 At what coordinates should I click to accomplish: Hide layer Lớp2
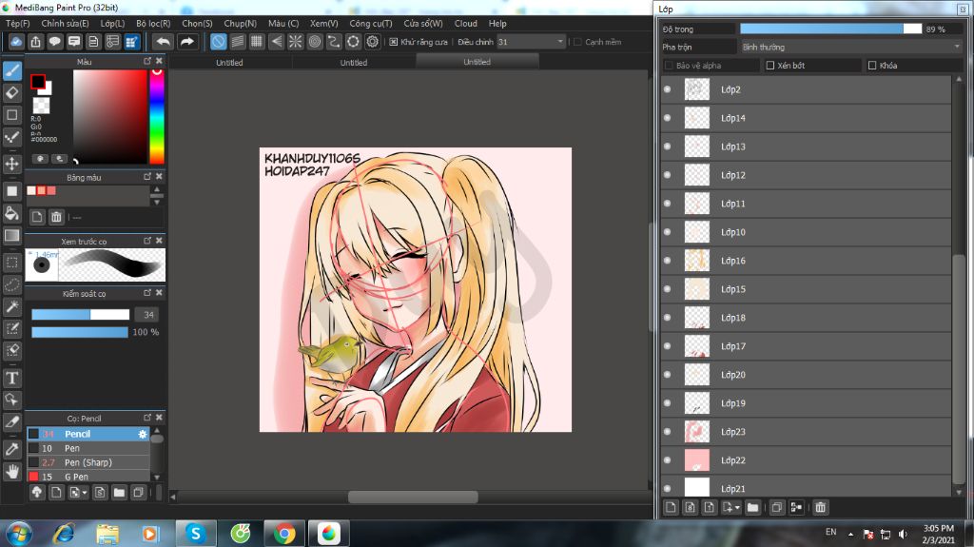668,89
